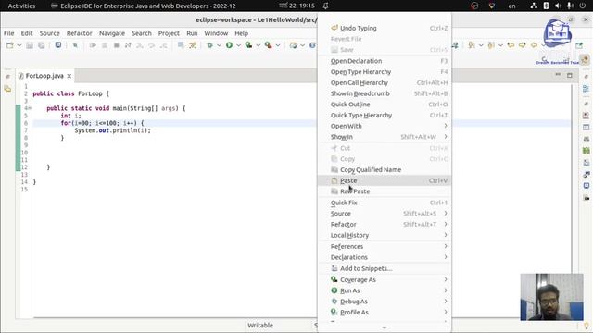Select the ForLoop.java editor tab
The image size is (593, 333).
point(44,76)
